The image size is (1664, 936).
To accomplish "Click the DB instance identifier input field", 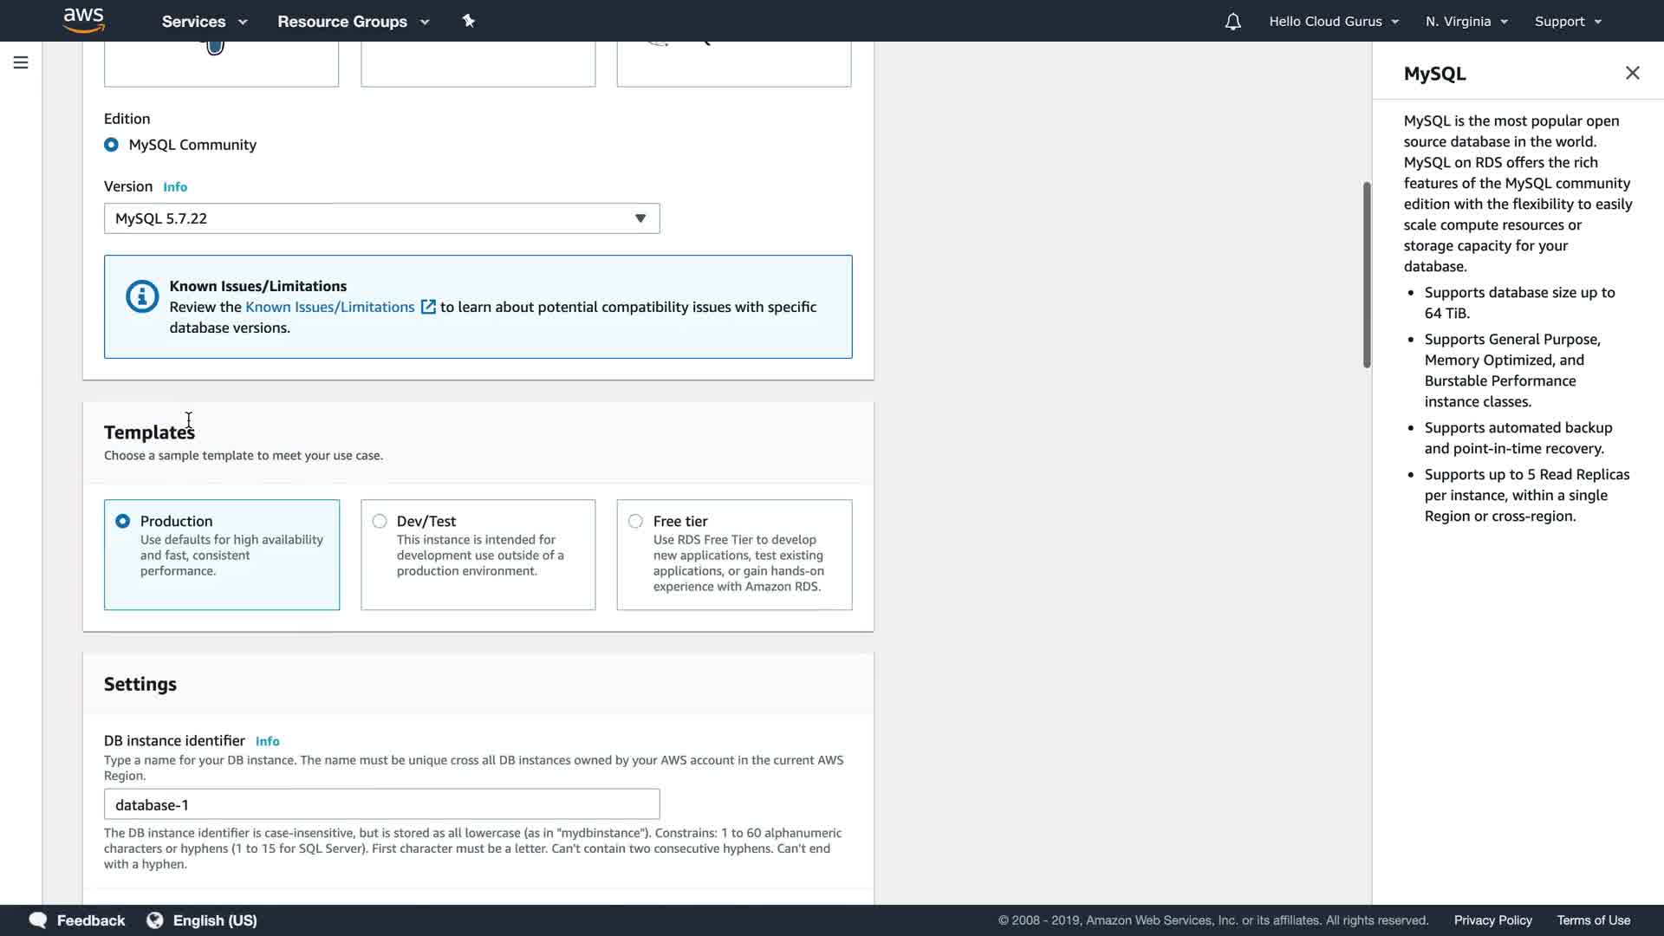I will 381,804.
